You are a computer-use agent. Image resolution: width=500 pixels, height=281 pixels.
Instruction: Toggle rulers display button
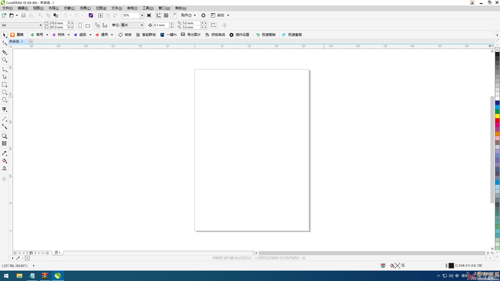[159, 15]
